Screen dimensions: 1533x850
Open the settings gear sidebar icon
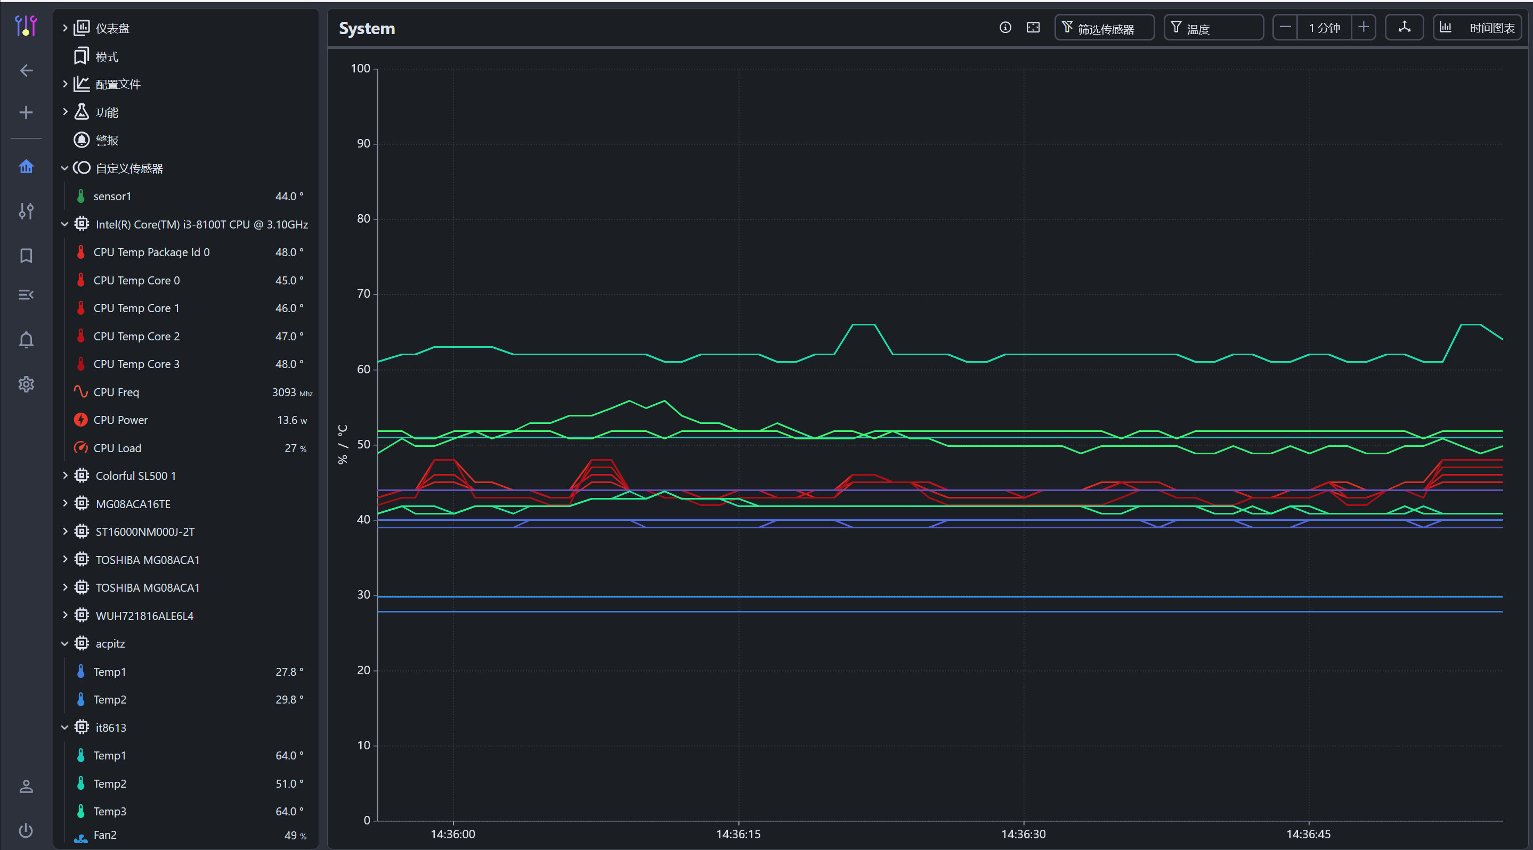coord(26,384)
